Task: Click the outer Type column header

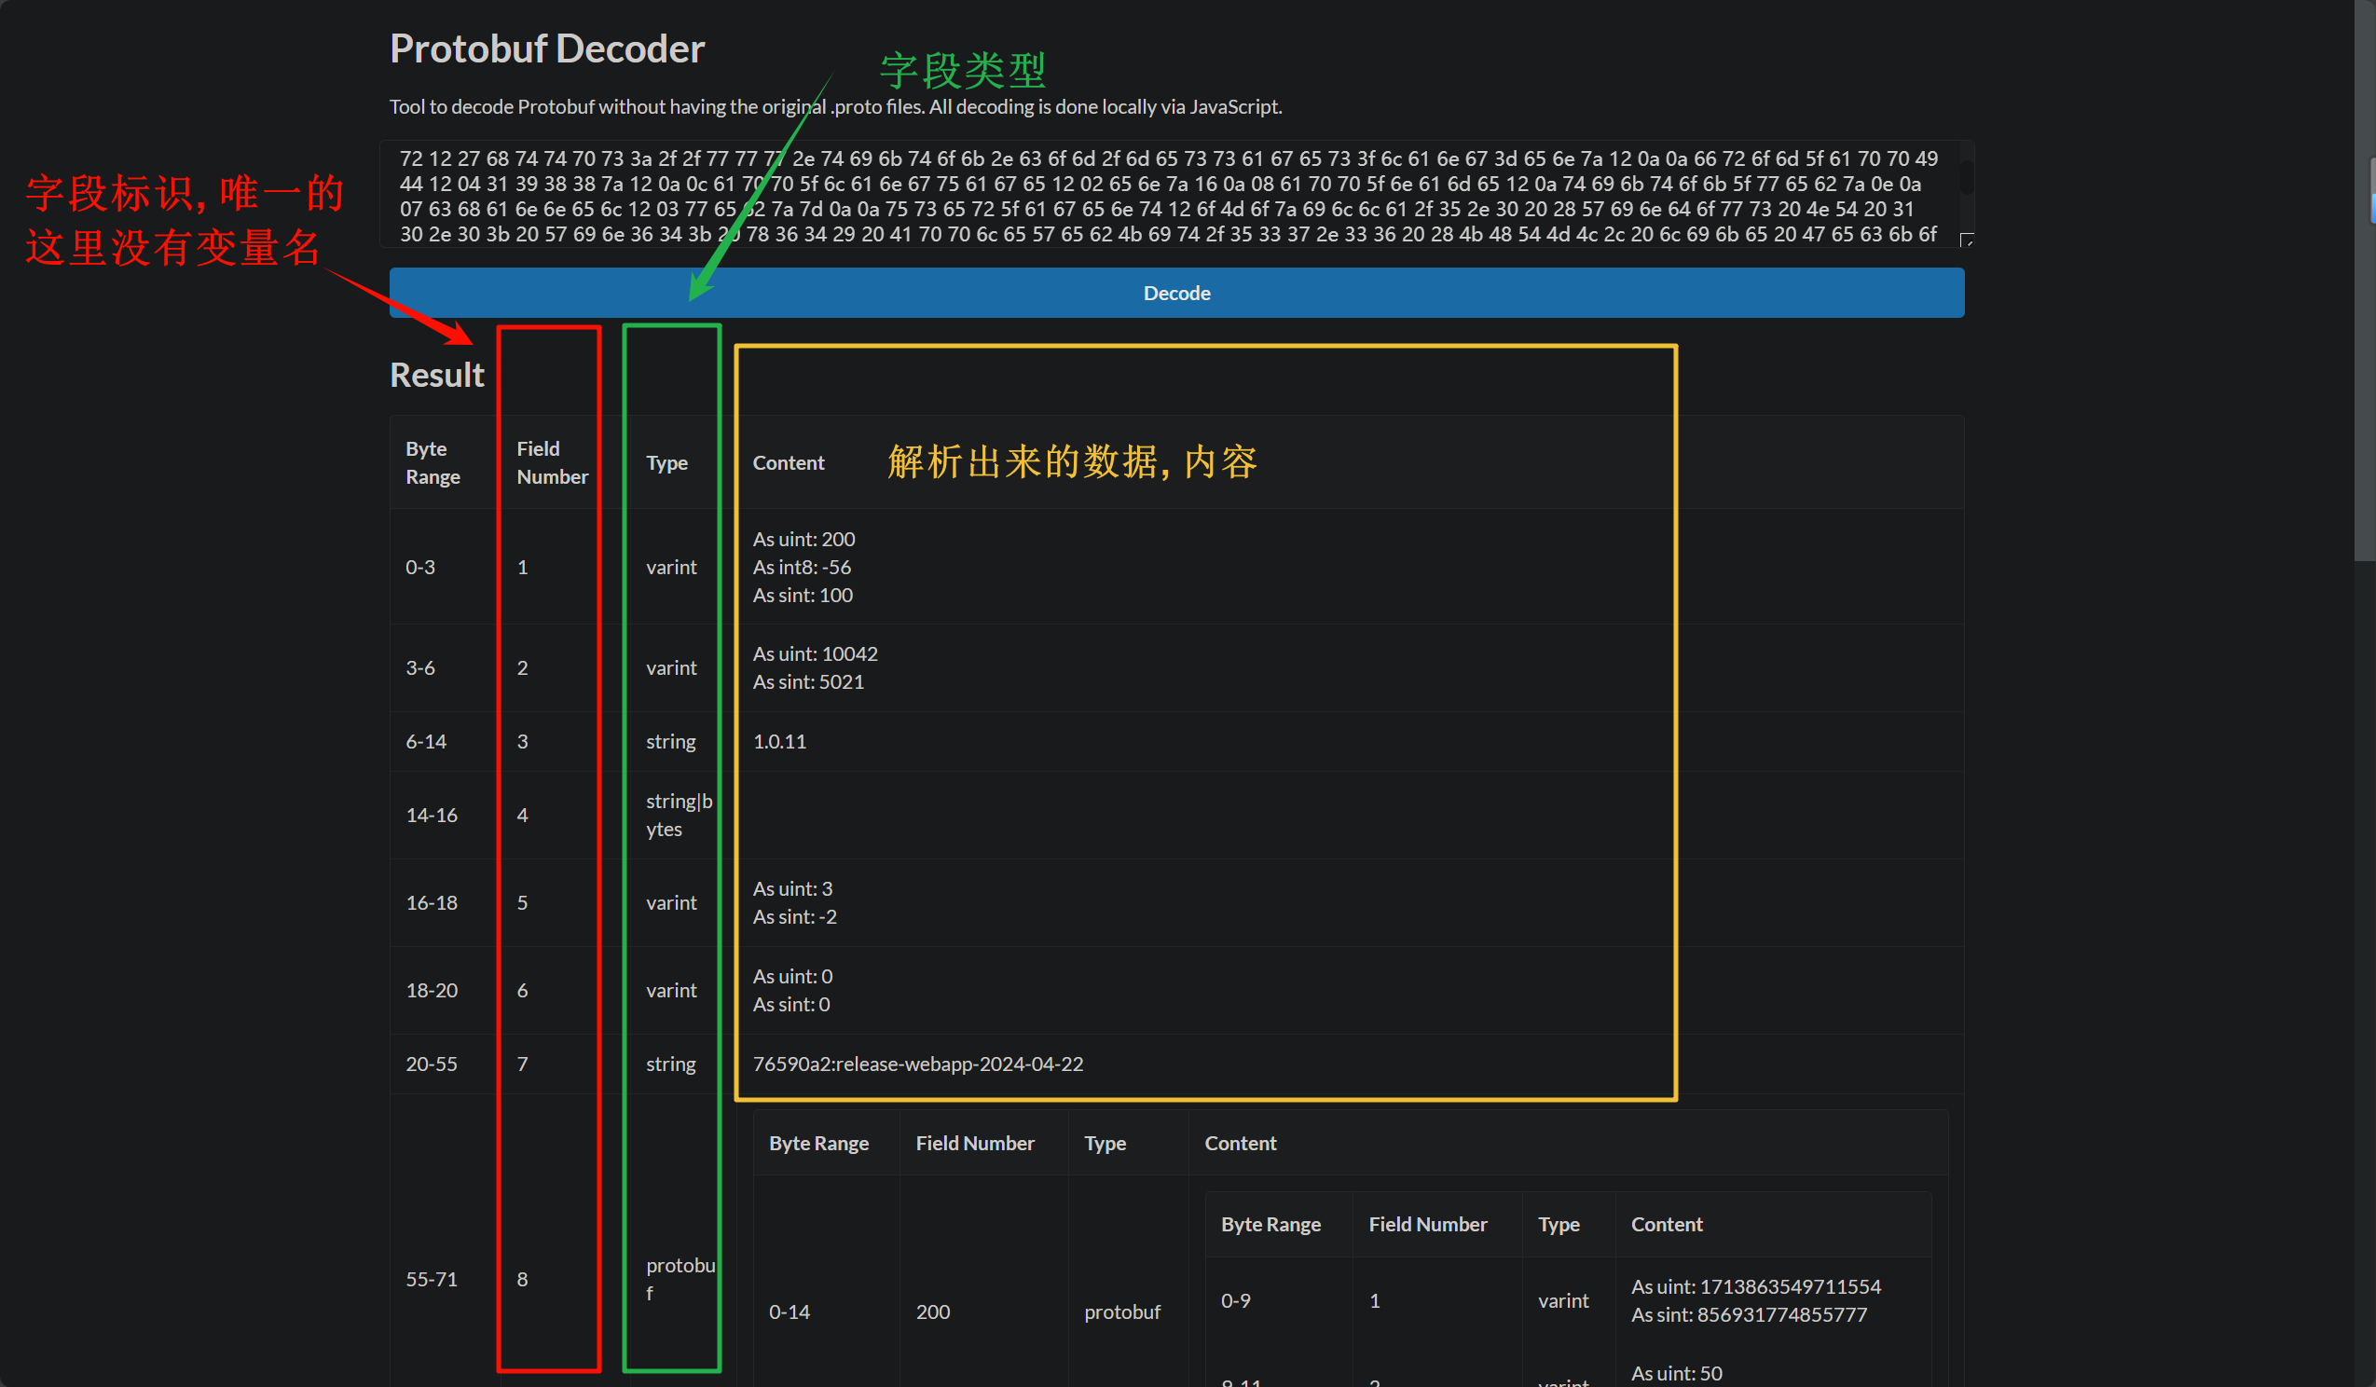Action: pyautogui.click(x=666, y=463)
